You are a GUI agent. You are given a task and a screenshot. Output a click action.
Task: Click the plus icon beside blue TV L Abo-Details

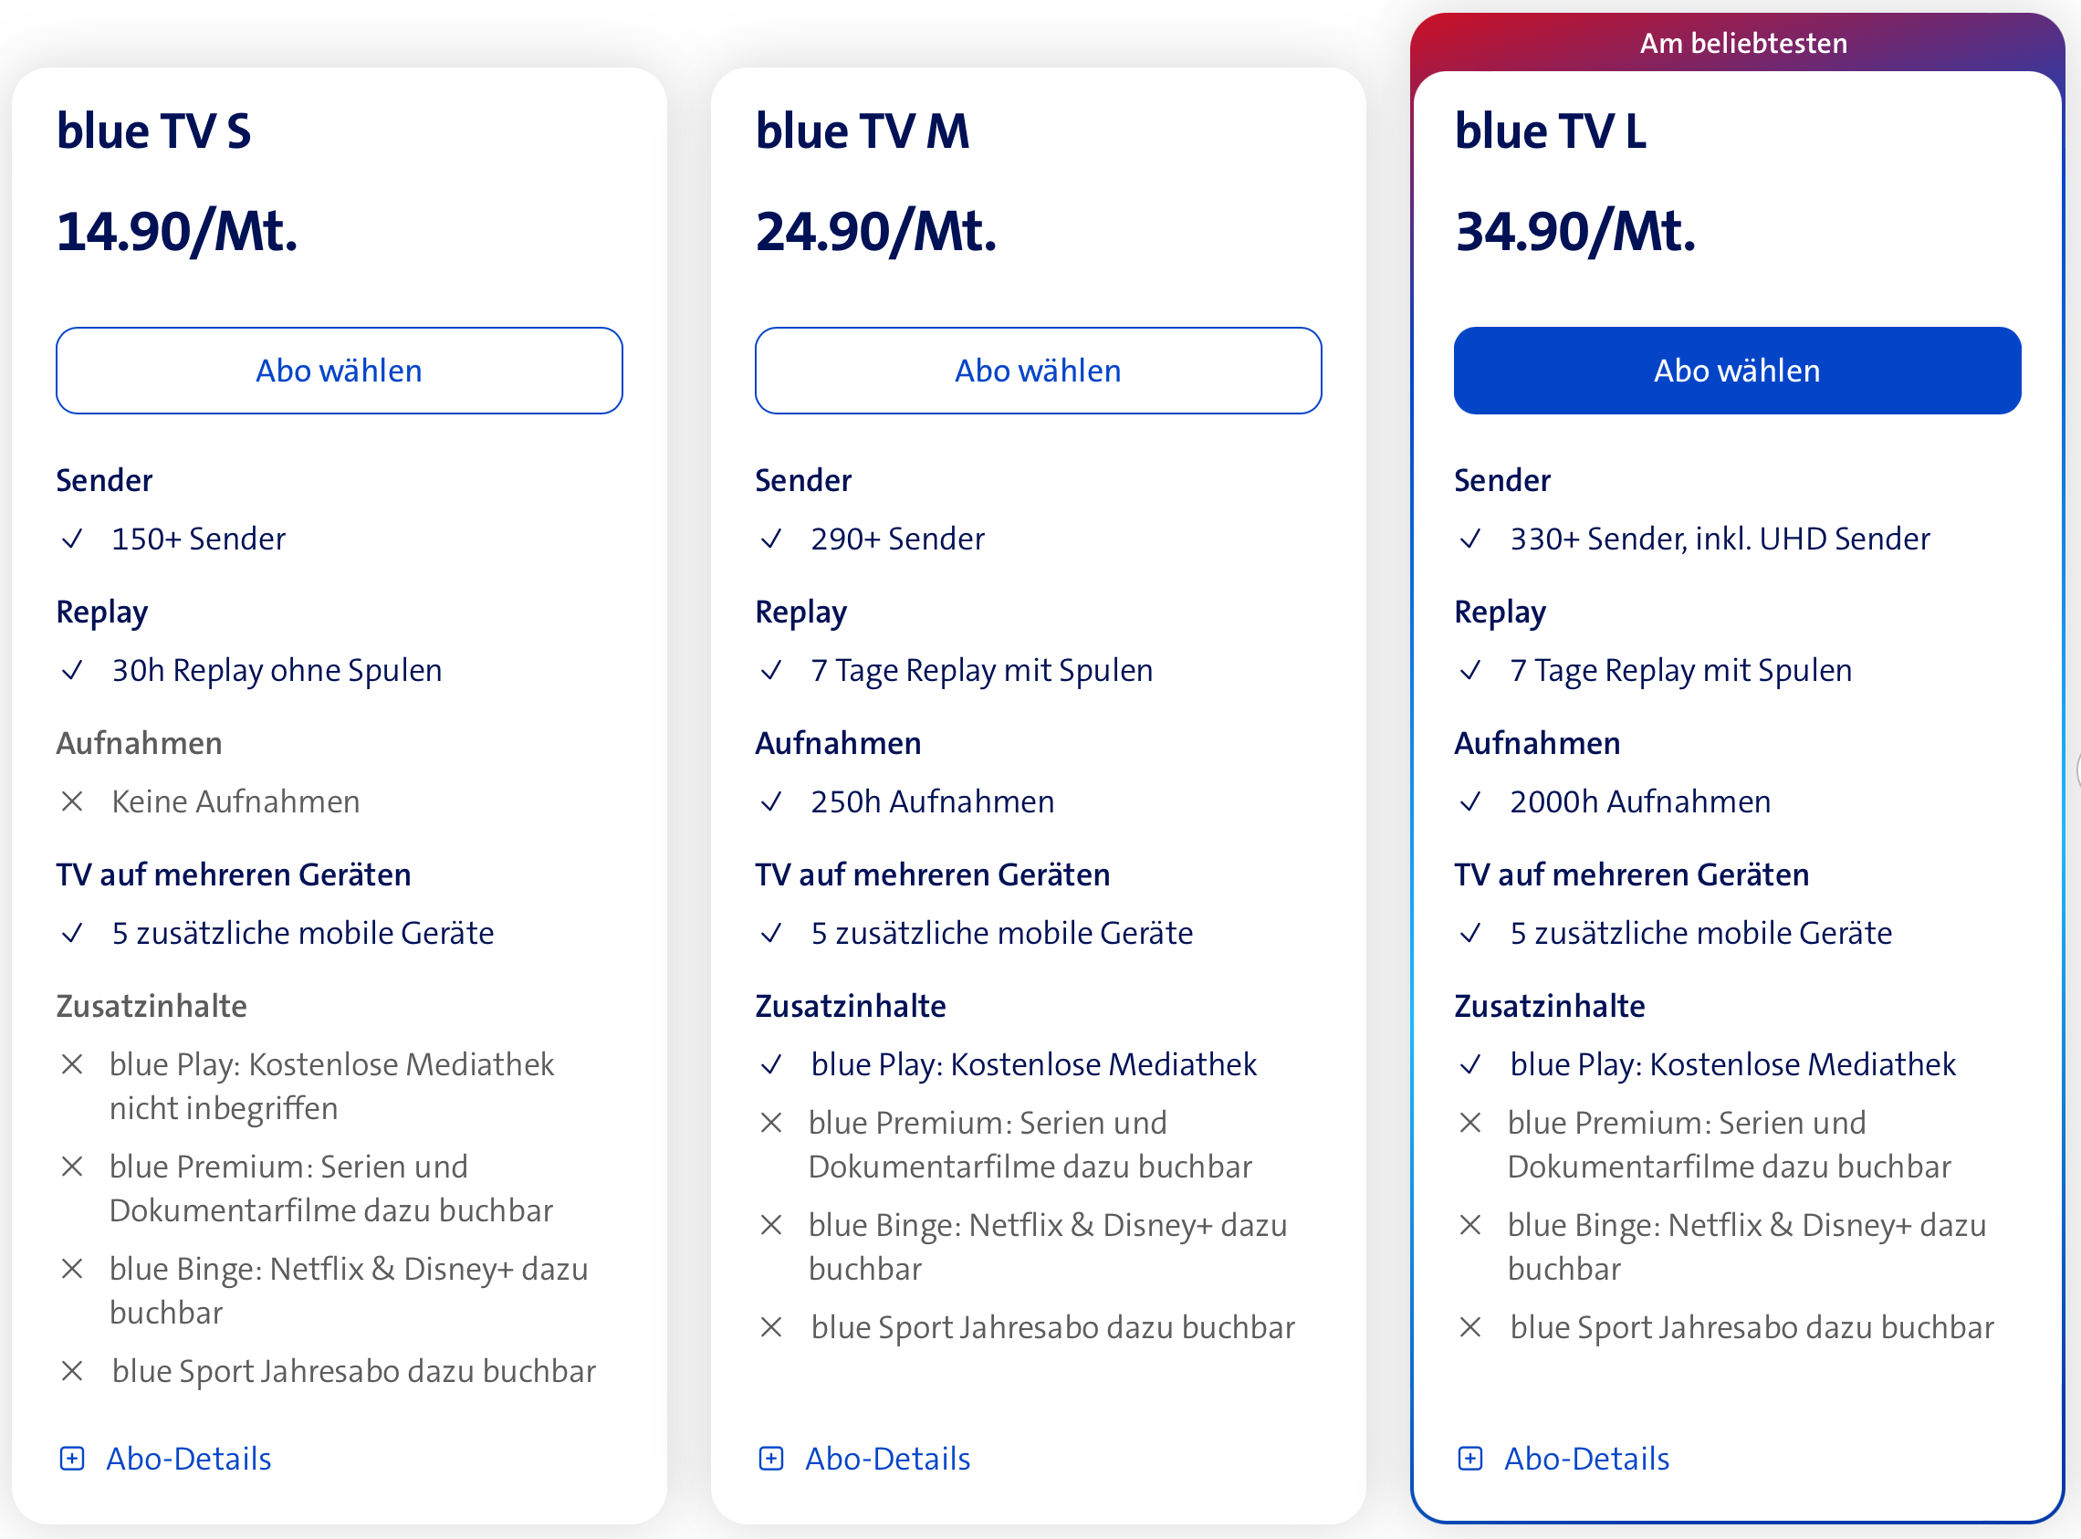point(1469,1459)
